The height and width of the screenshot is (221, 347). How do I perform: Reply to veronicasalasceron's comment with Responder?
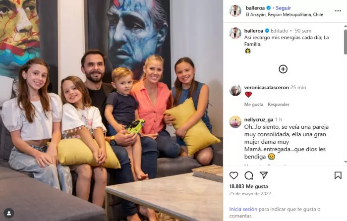tap(279, 105)
